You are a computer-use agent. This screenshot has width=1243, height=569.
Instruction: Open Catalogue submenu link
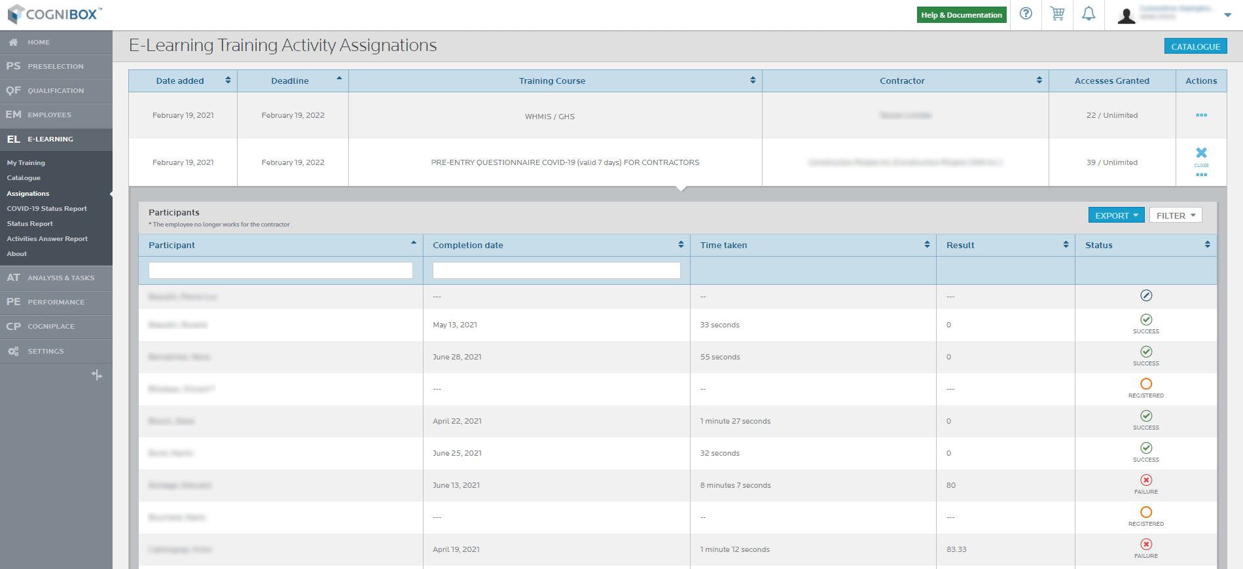pyautogui.click(x=24, y=178)
